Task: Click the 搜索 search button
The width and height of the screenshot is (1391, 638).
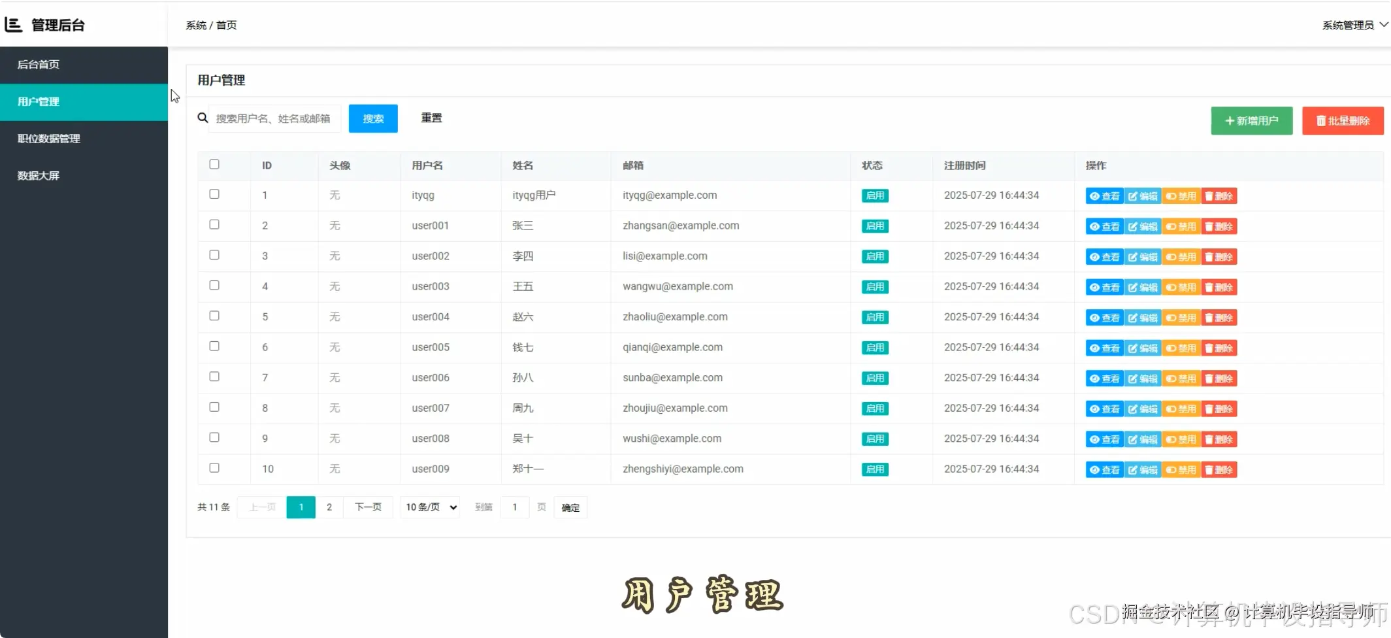Action: click(x=372, y=118)
